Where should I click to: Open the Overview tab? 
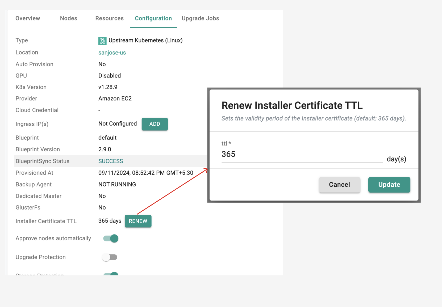click(28, 18)
